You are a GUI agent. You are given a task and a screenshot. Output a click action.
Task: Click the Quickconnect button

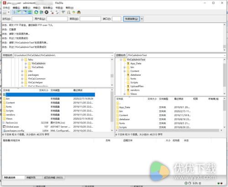tap(131, 19)
